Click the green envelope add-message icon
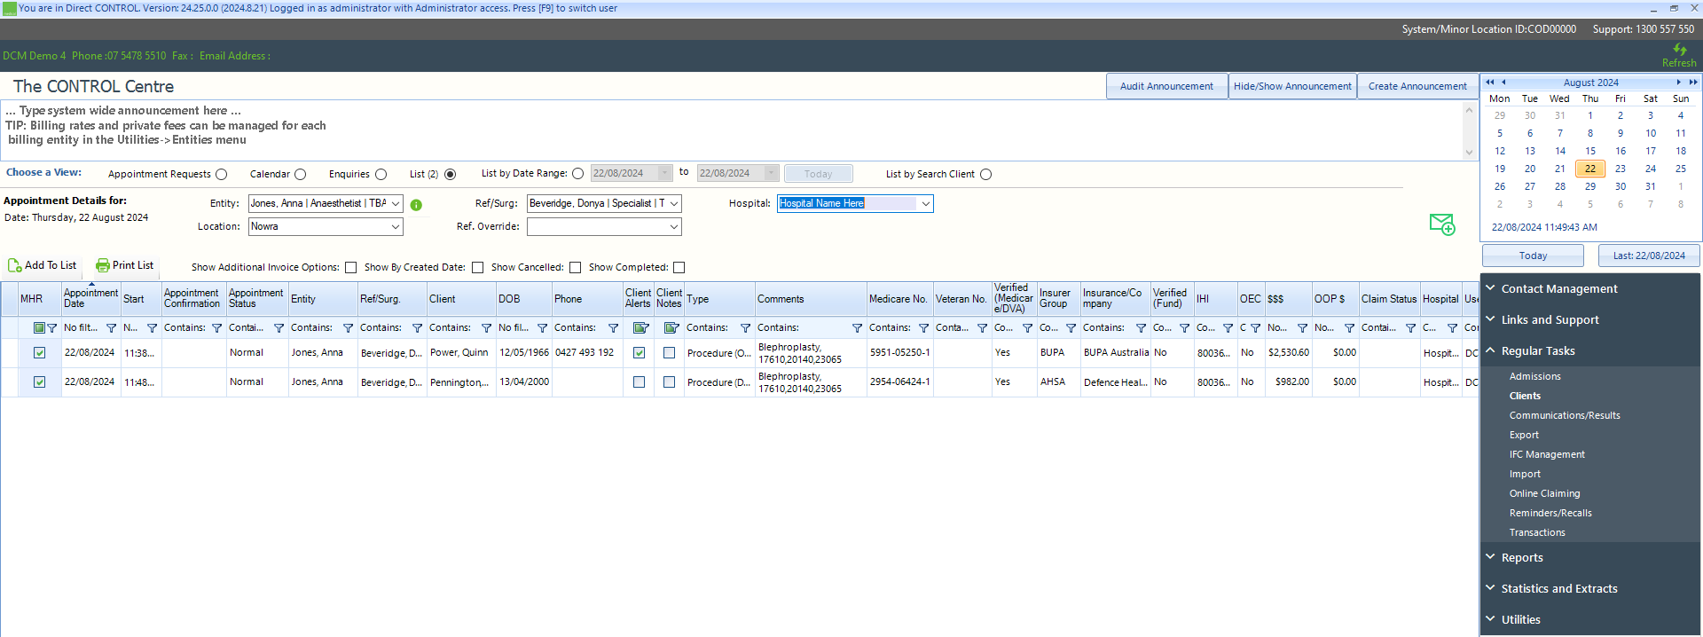1703x637 pixels. click(x=1442, y=224)
